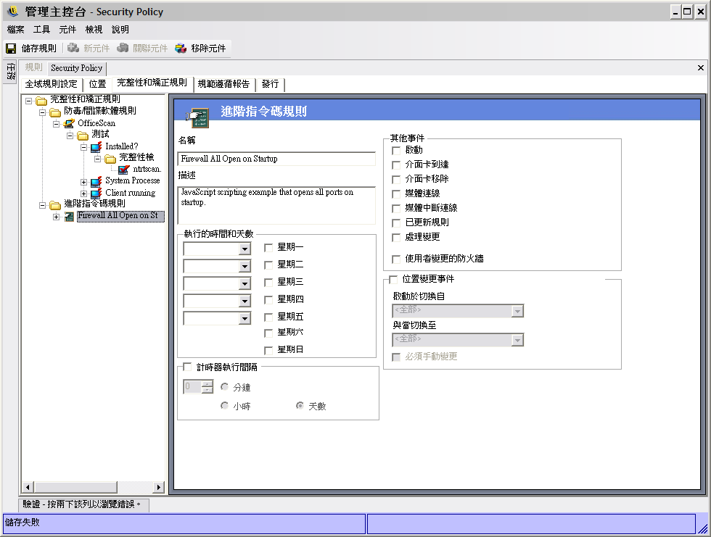Check the 介面卡到達 checkbox

coord(396,165)
